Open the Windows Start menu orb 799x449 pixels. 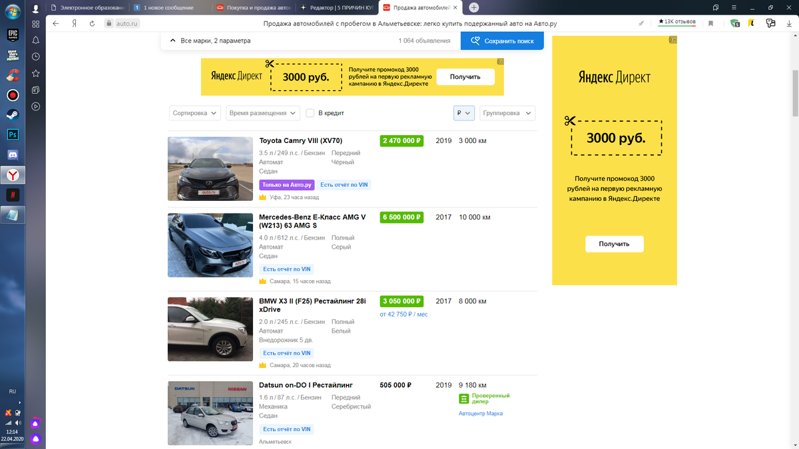[13, 11]
